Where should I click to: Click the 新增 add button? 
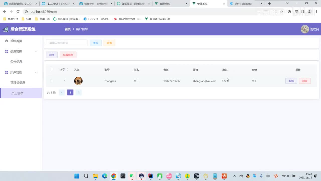[x=52, y=55]
